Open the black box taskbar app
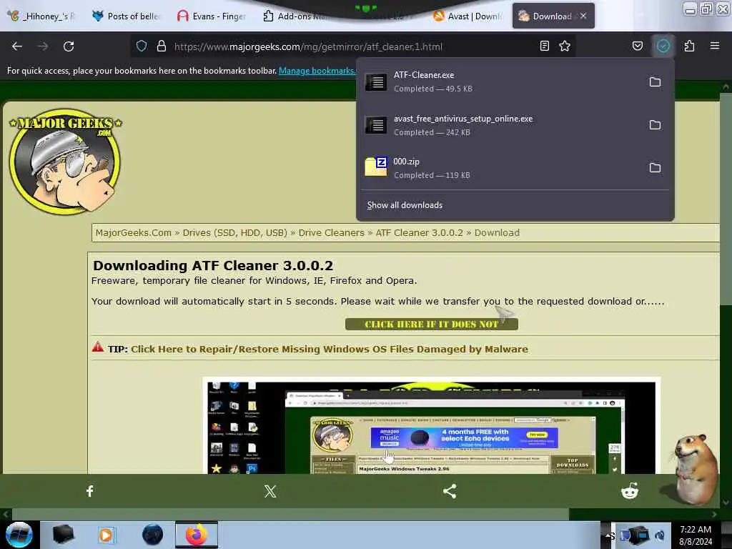The image size is (732, 549). [64, 535]
